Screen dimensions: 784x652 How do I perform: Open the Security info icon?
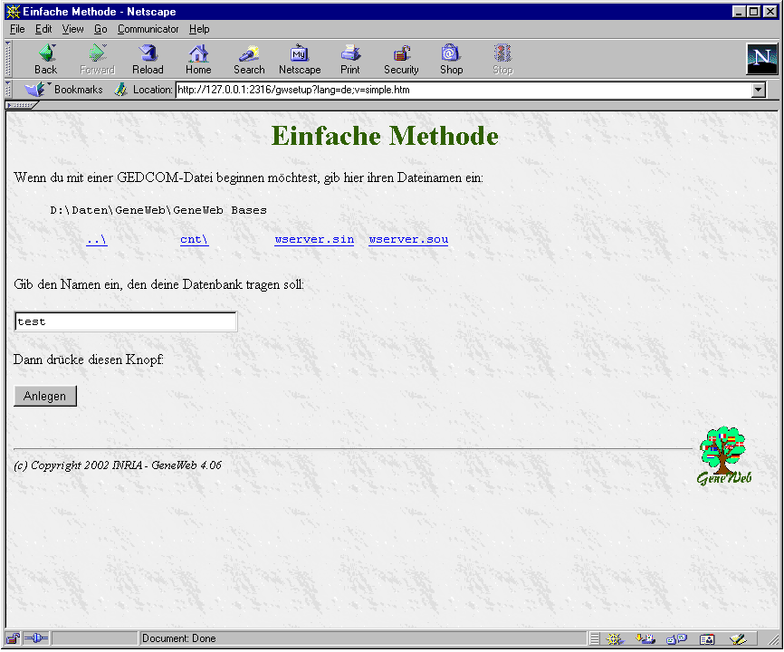[x=401, y=59]
